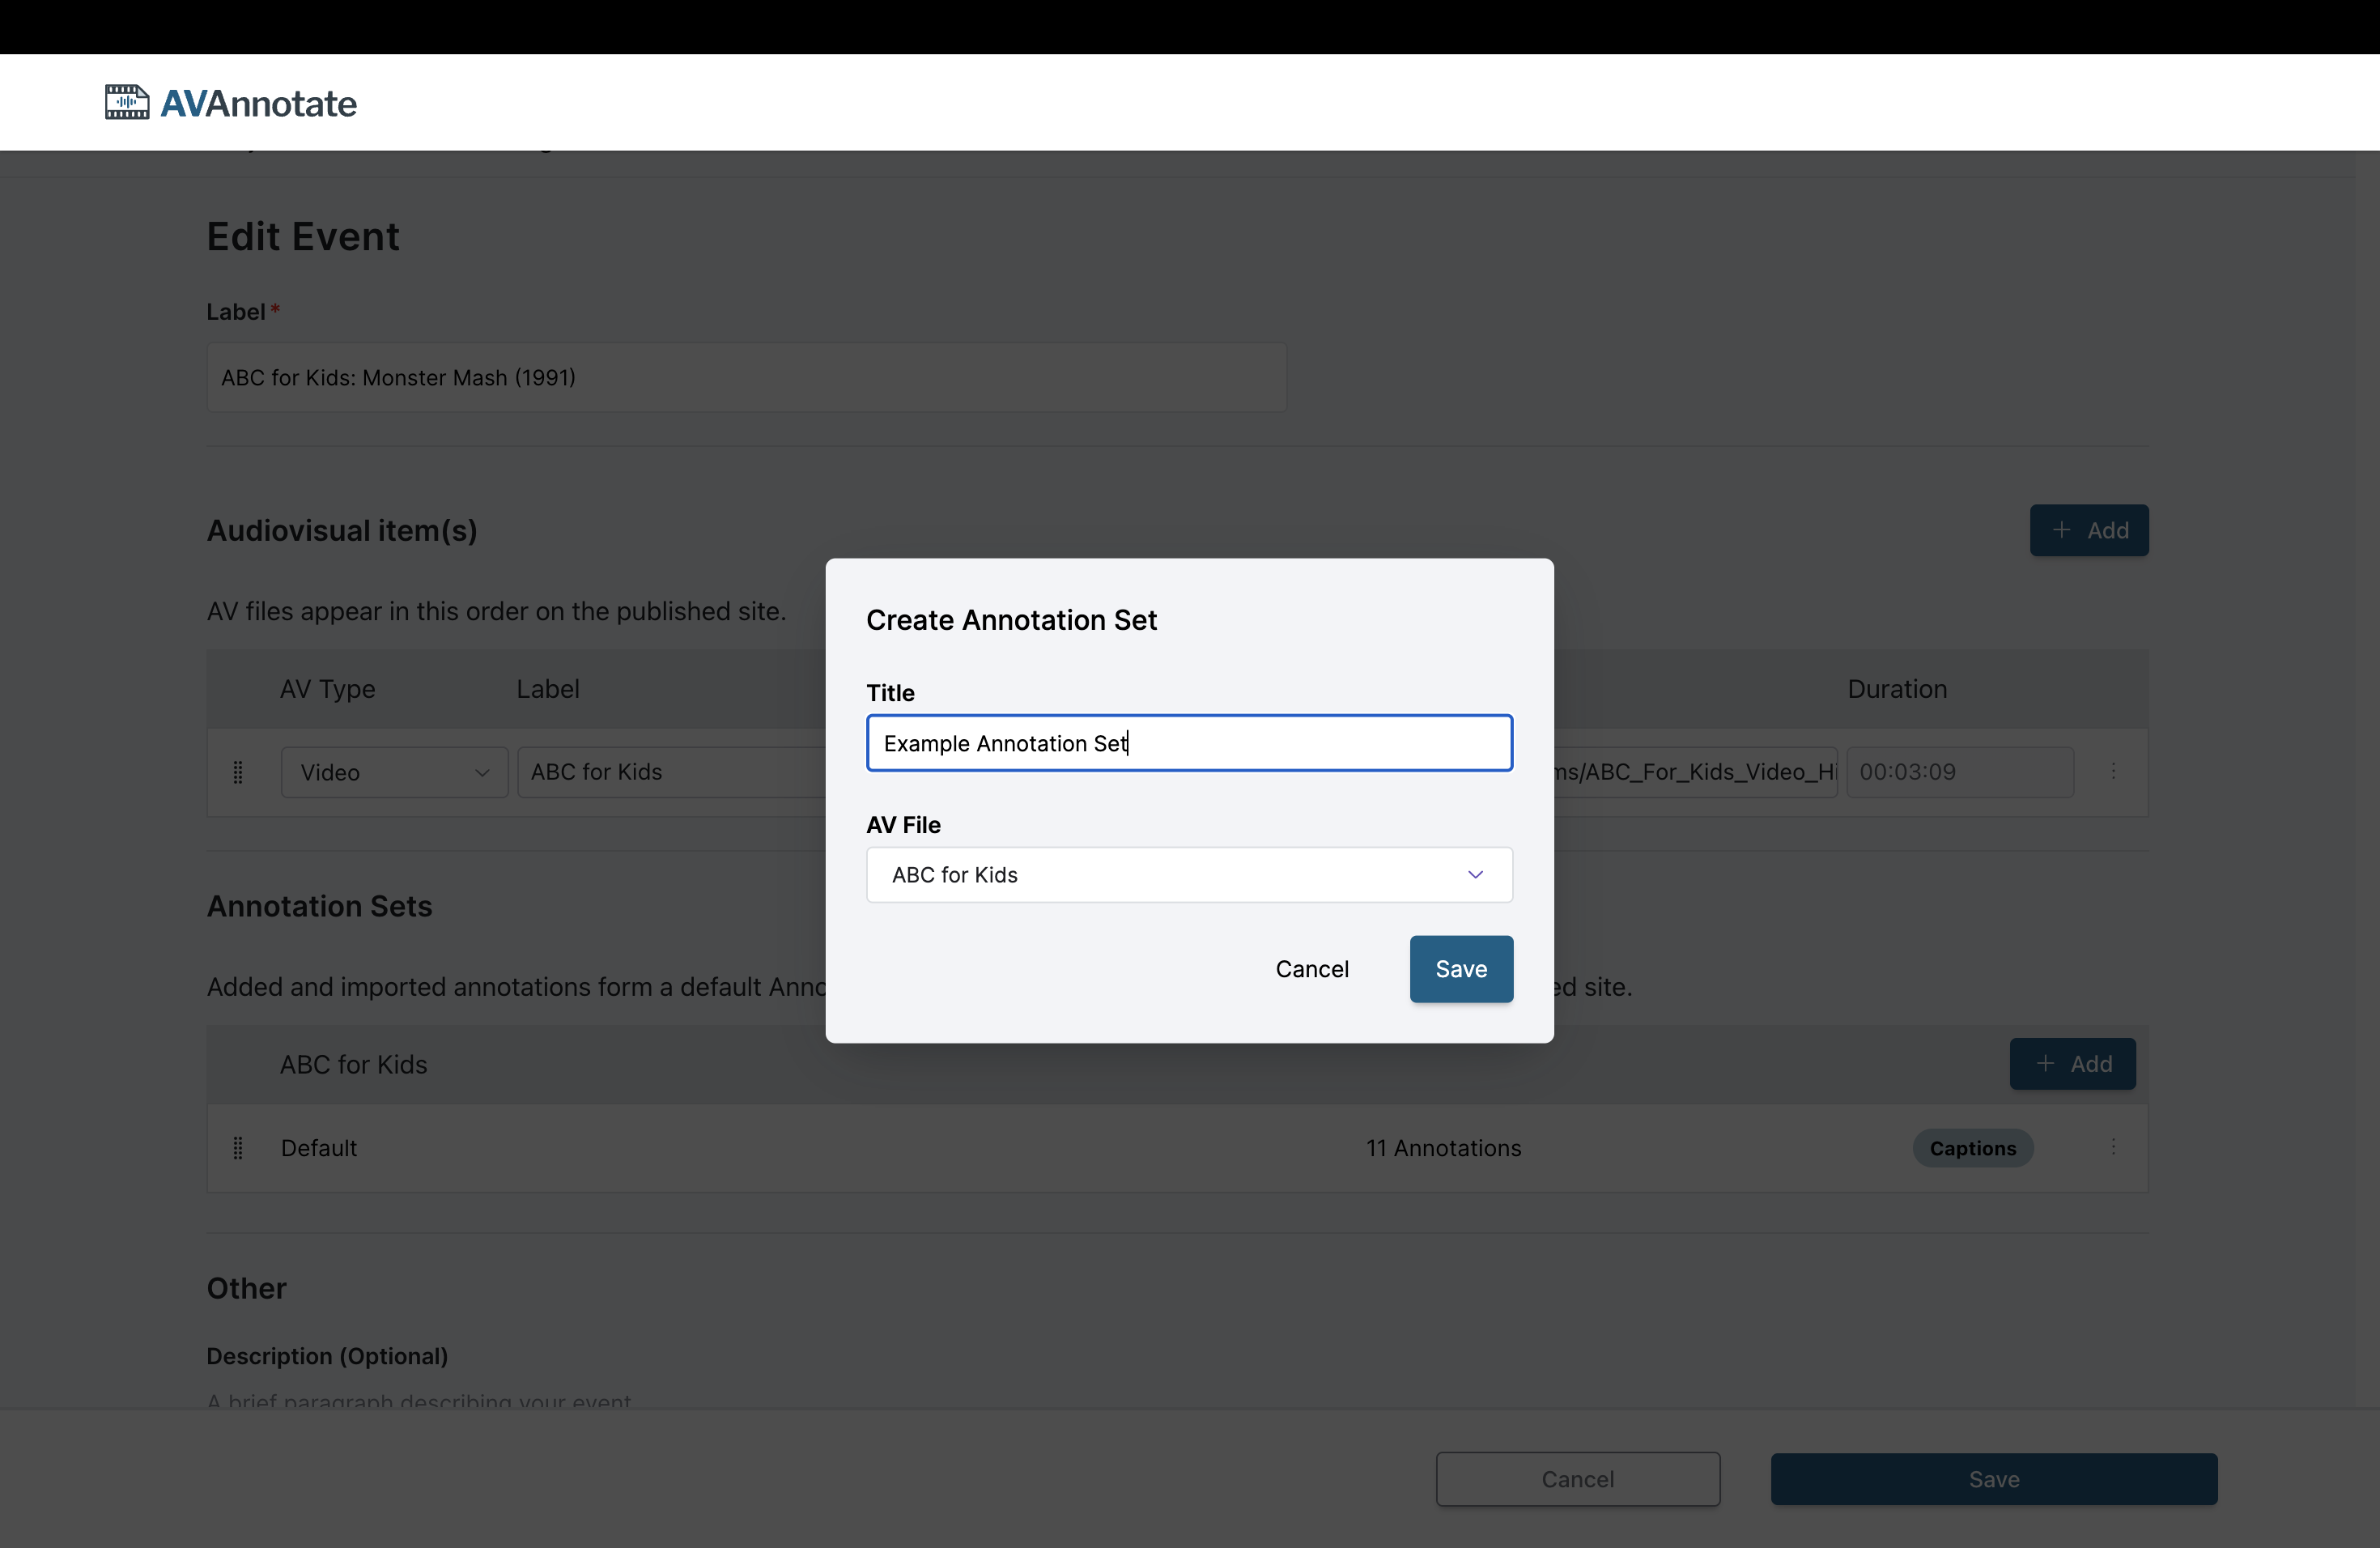Click the bottom page Cancel button
2380x1548 pixels.
click(x=1577, y=1479)
